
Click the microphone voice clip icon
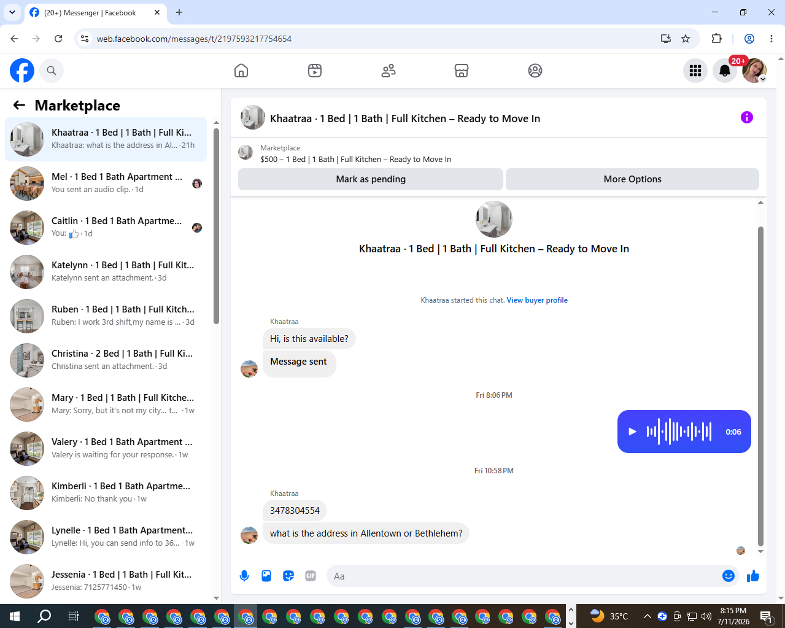click(x=244, y=576)
